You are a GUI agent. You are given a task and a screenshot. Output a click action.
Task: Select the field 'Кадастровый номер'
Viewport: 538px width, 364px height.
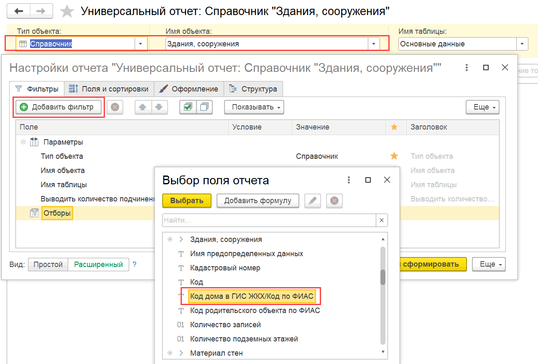pos(225,268)
